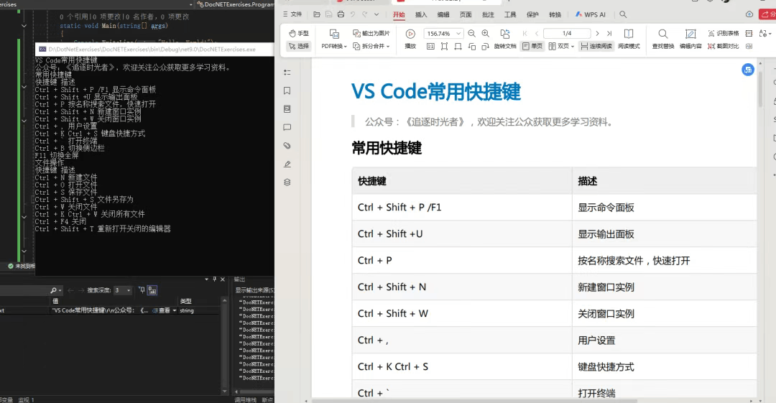776x403 pixels.
Task: Click the 播放 play slideshow icon
Action: coord(410,34)
